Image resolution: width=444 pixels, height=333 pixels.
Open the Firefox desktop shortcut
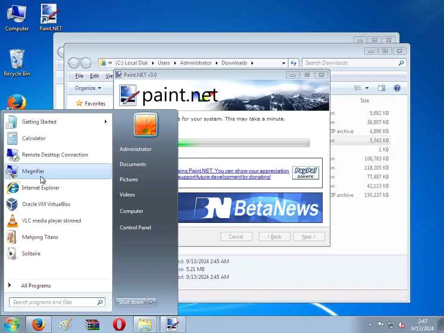click(x=17, y=102)
